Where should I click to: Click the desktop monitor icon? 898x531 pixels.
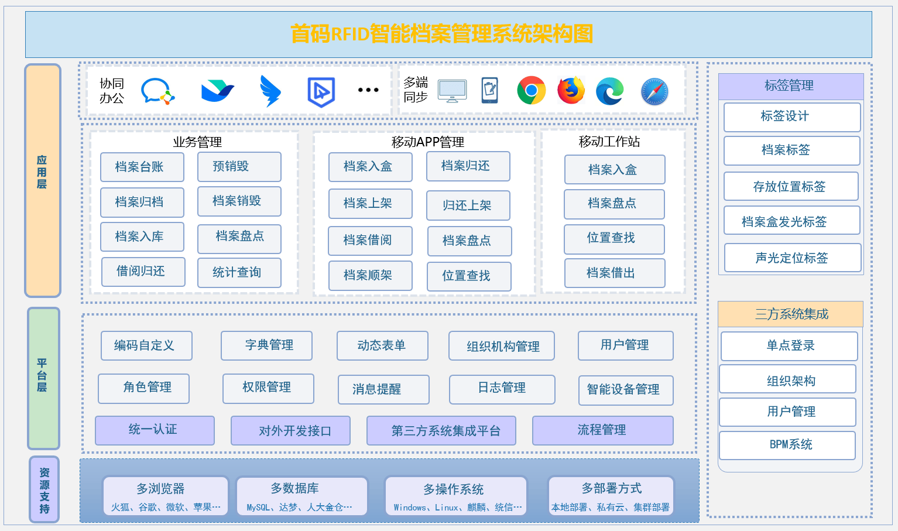pyautogui.click(x=453, y=91)
